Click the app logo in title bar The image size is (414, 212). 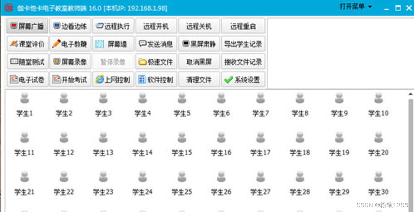[9, 7]
